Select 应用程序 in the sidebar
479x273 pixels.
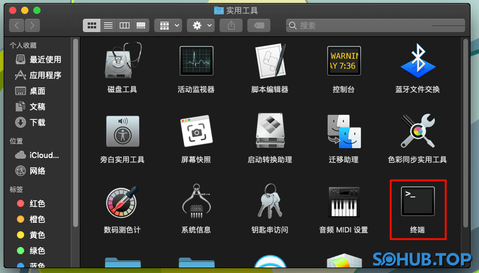click(x=38, y=75)
